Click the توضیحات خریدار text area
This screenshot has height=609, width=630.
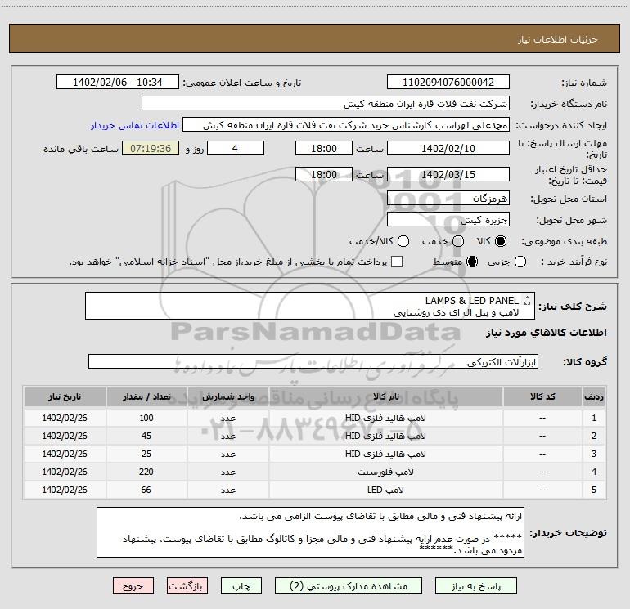[x=310, y=532]
